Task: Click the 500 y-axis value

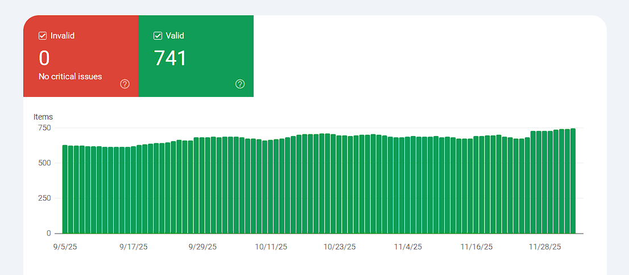Action: (x=44, y=163)
